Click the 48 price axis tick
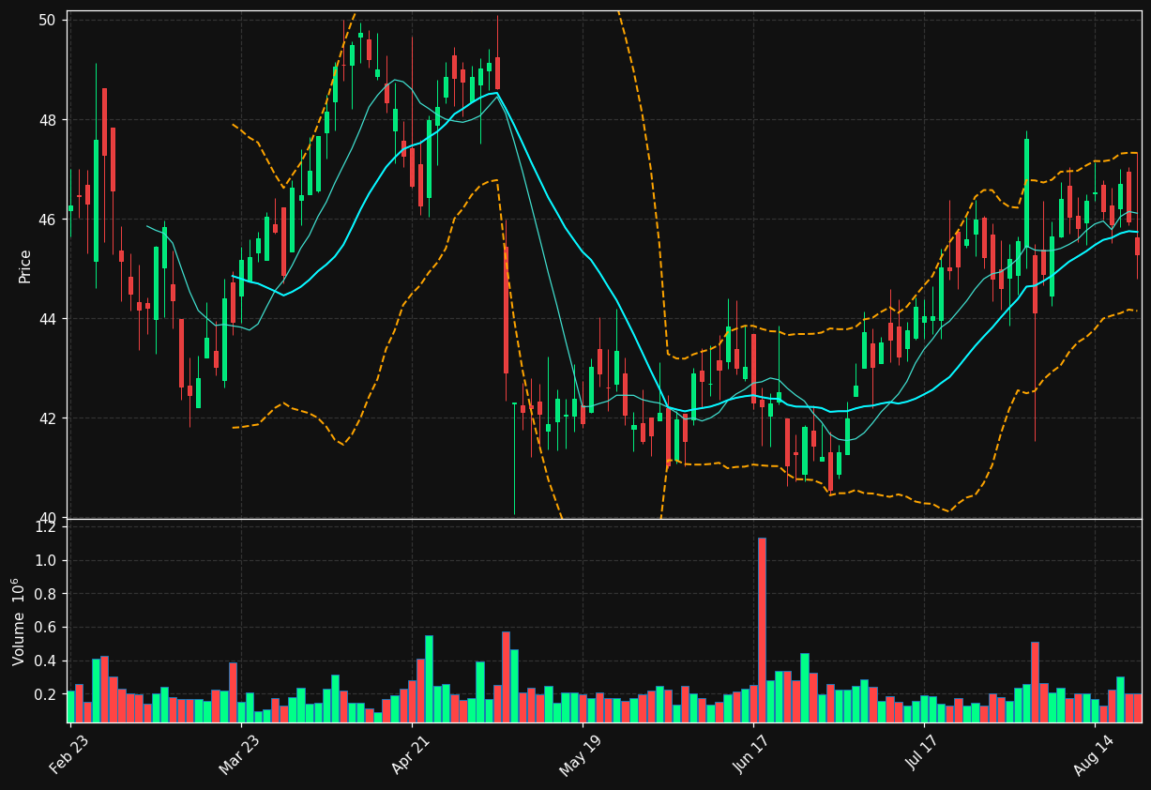This screenshot has height=790, width=1151. 49,120
